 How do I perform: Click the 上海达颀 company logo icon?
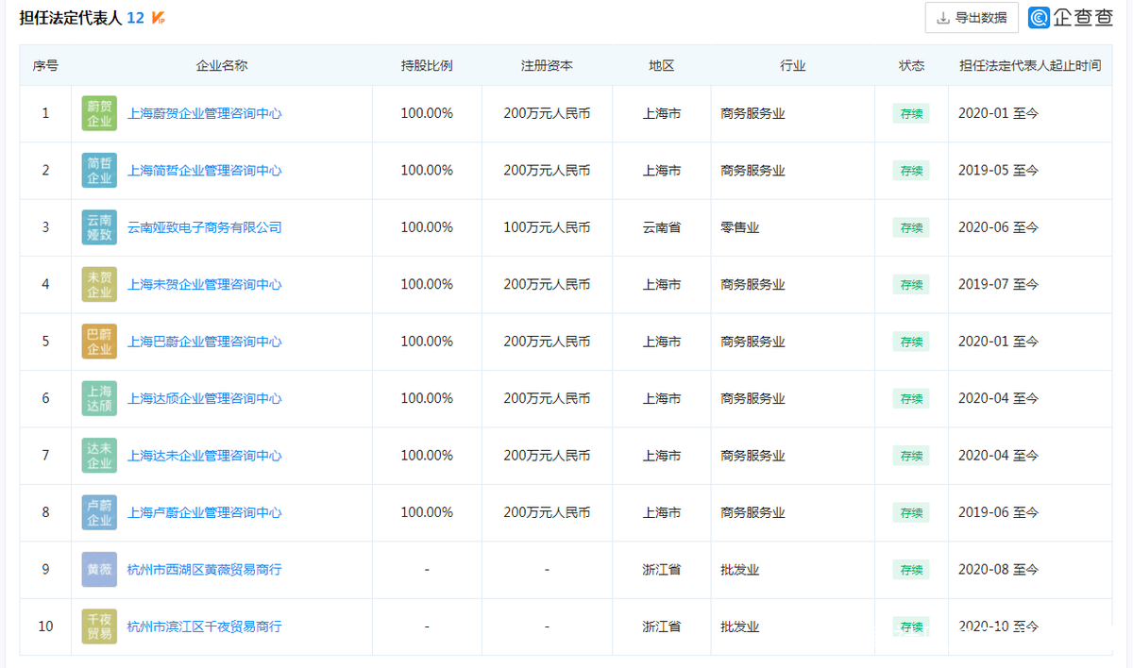[x=99, y=399]
